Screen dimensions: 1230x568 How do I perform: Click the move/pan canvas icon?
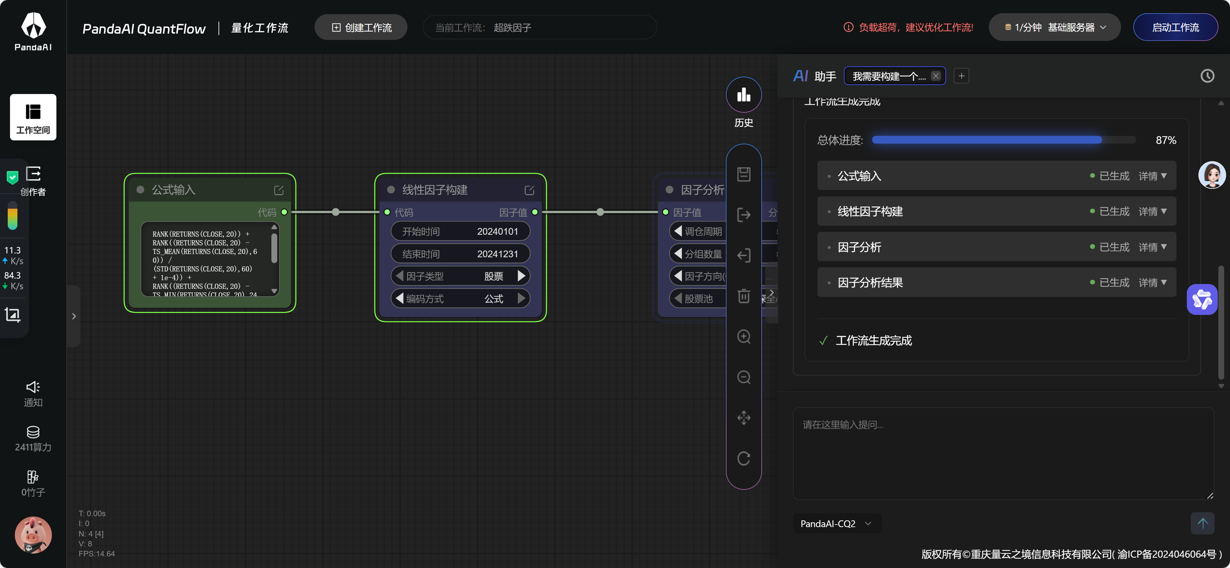(743, 418)
